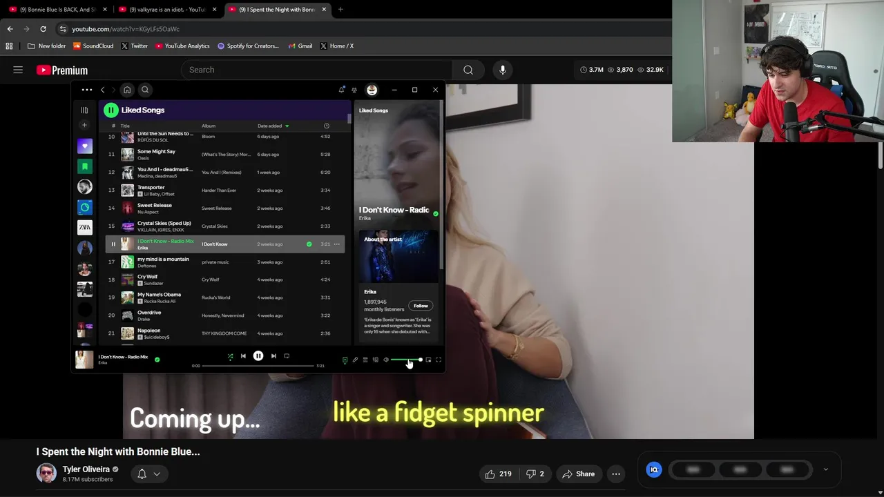
Task: Follow the artist Erika
Action: [x=421, y=306]
